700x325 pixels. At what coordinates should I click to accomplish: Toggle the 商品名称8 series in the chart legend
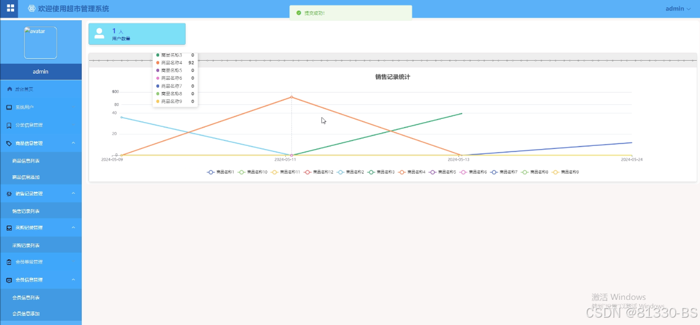(x=535, y=172)
